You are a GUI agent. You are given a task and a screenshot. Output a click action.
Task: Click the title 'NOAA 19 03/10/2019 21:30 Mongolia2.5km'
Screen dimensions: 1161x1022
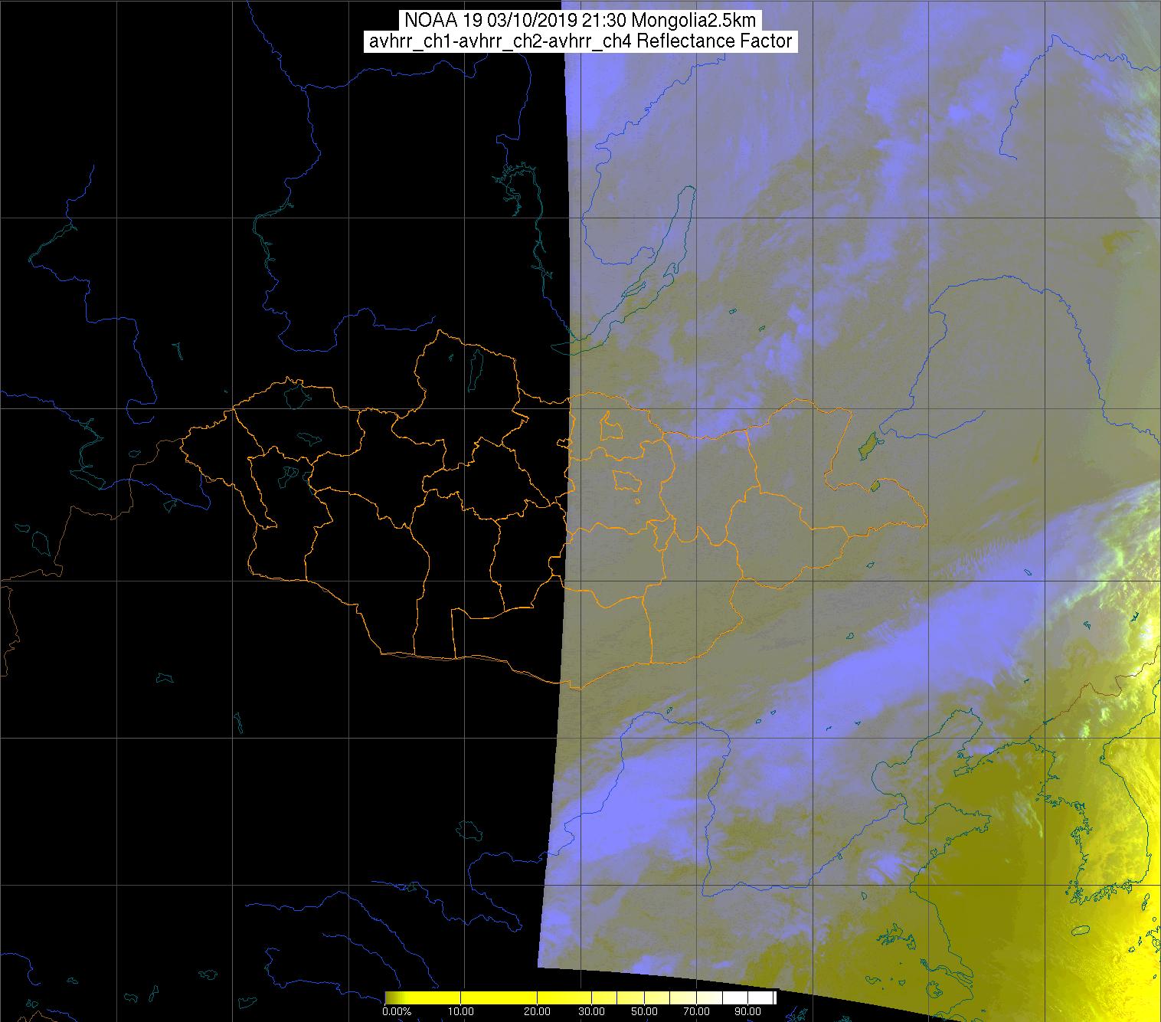[x=580, y=20]
